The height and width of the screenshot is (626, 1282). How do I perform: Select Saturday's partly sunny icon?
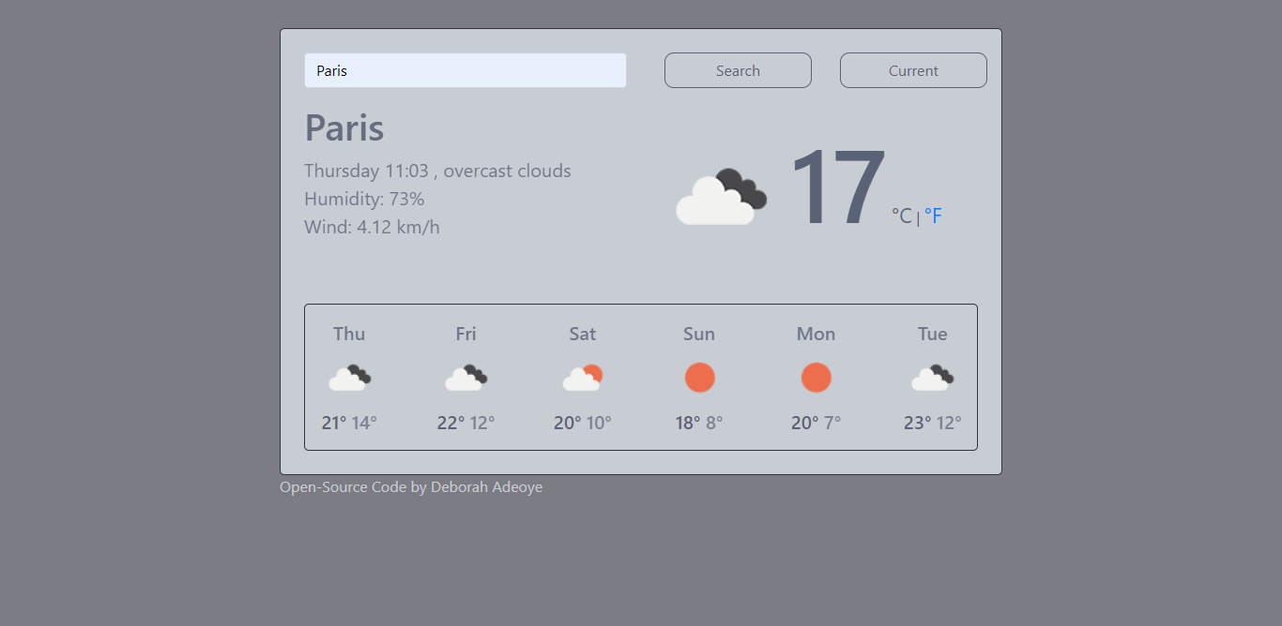pyautogui.click(x=583, y=378)
